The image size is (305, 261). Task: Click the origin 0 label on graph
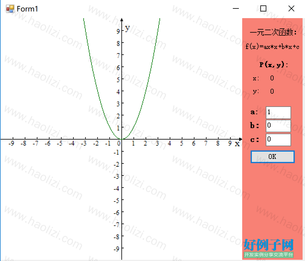(119, 143)
